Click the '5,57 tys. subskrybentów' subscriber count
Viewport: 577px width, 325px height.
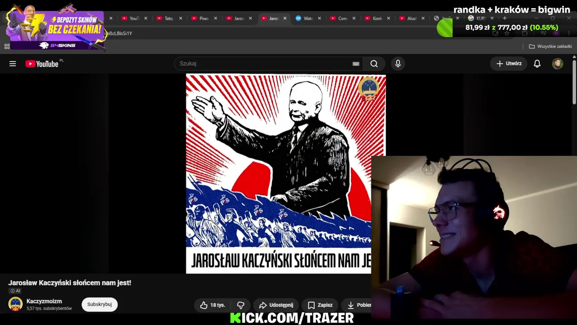coord(49,309)
